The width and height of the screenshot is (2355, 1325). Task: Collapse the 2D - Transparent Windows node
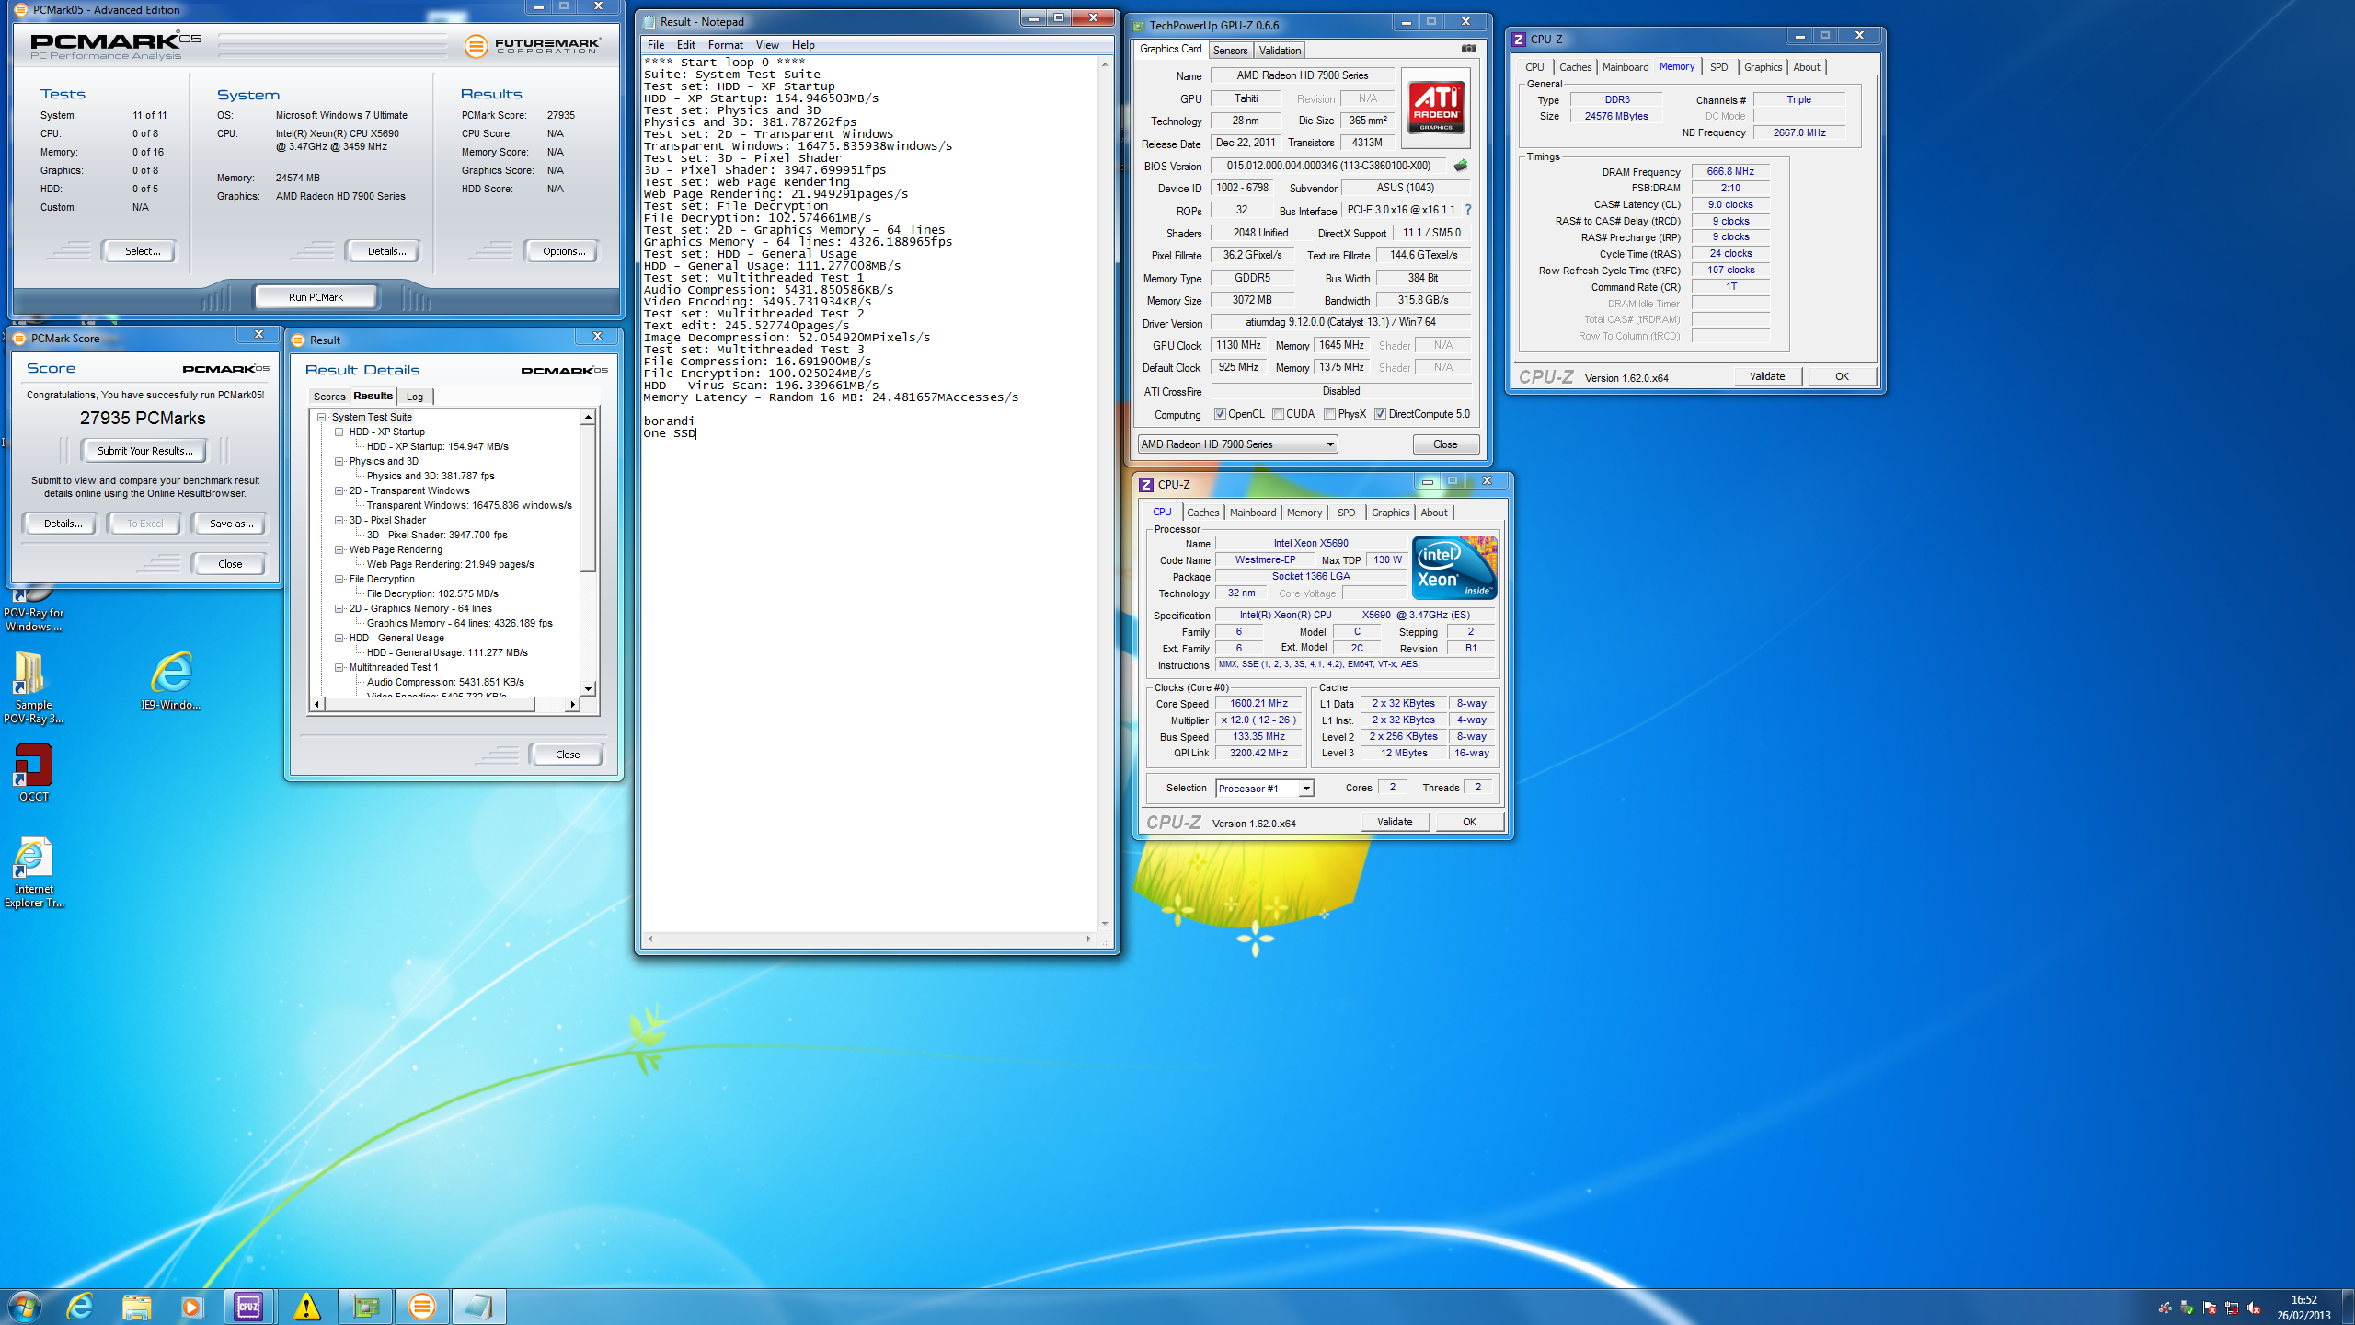click(x=339, y=490)
